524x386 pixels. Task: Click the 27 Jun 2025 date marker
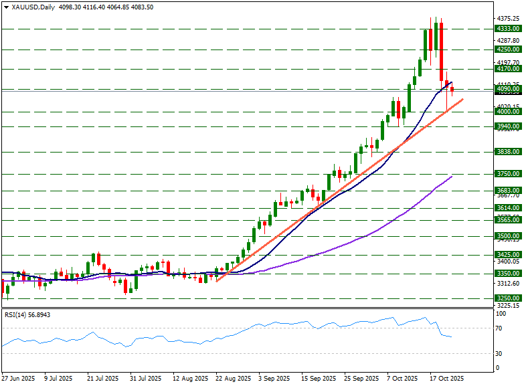pos(18,379)
